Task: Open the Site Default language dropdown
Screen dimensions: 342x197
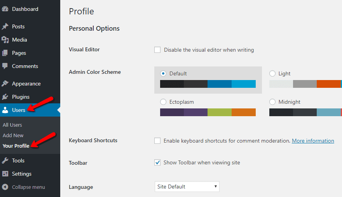Action: click(187, 187)
